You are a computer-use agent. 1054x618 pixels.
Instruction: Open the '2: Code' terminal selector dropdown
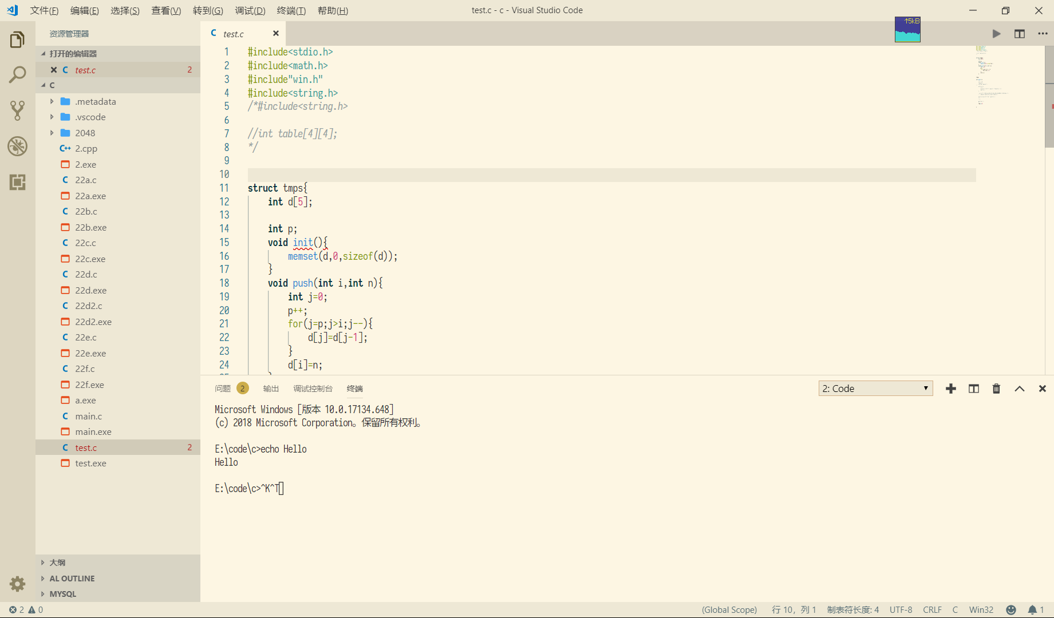tap(875, 389)
